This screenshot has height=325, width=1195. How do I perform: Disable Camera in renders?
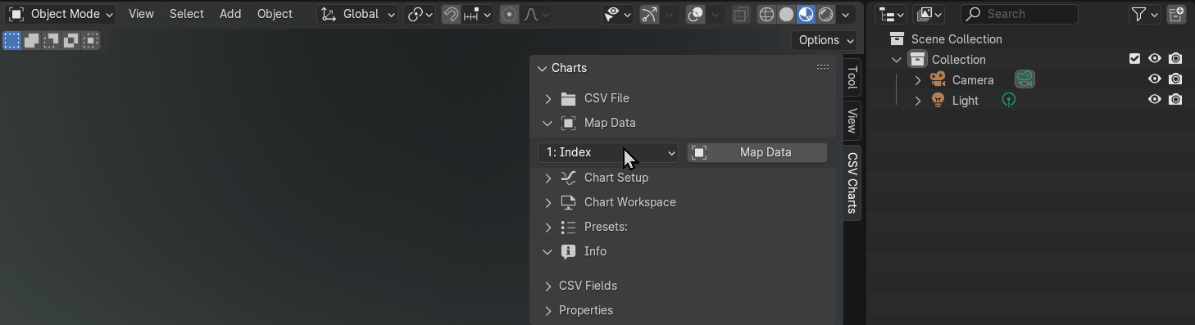[1175, 79]
